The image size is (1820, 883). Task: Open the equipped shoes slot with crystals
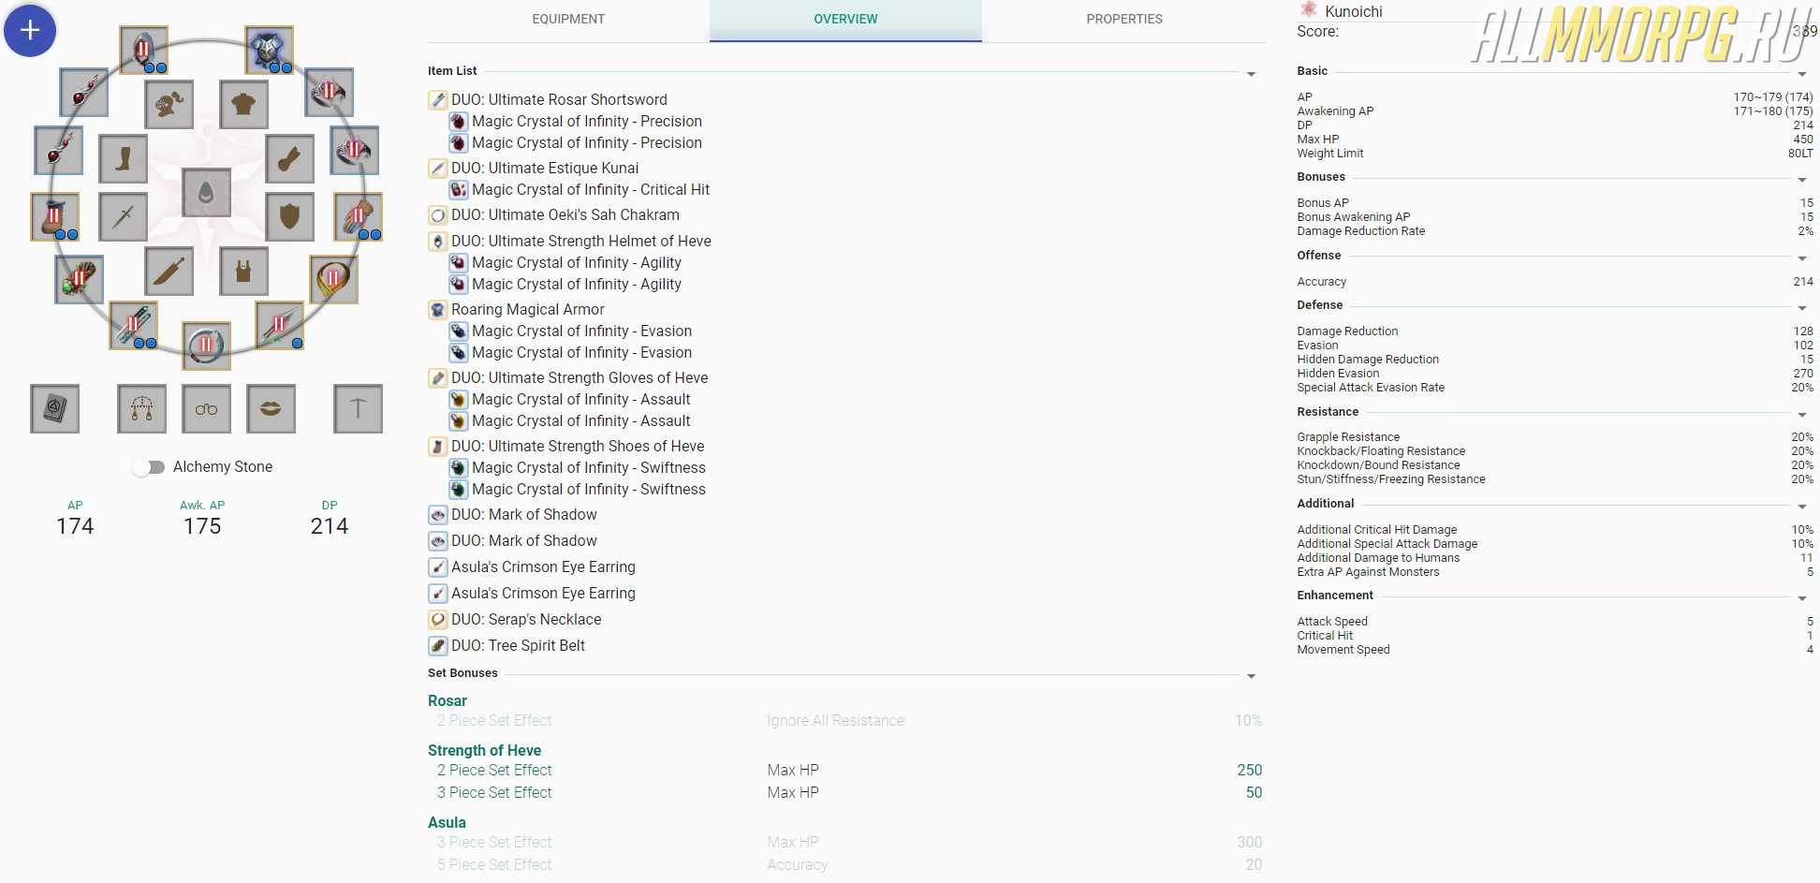54,217
